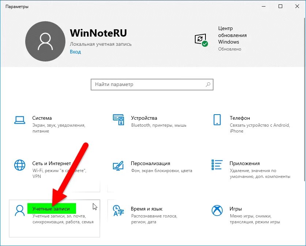Click the Параметры window title
The height and width of the screenshot is (246, 306).
pos(17,7)
